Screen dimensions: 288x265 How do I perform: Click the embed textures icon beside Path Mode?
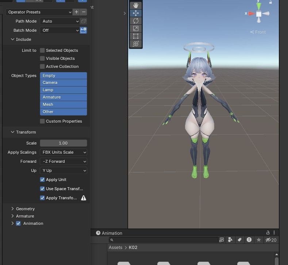tap(84, 21)
